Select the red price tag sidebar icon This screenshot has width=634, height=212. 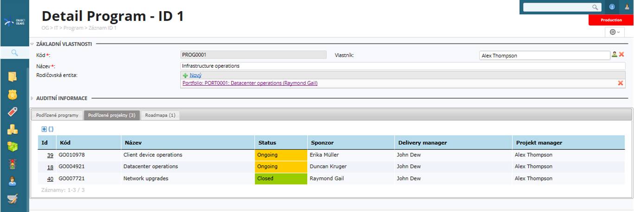click(13, 112)
